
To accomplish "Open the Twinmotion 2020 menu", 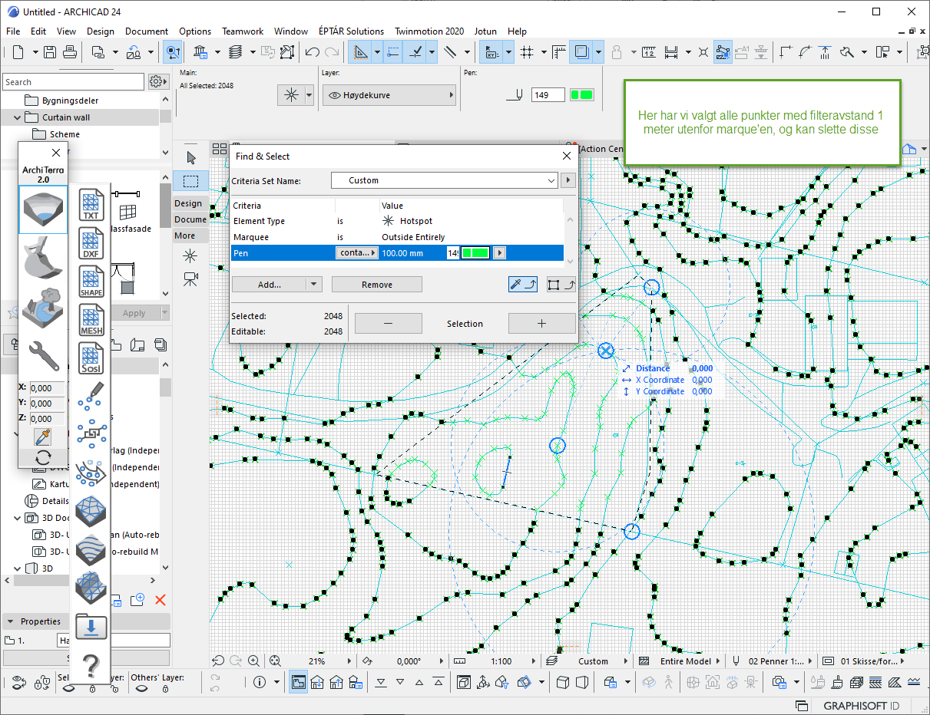I will (x=429, y=31).
